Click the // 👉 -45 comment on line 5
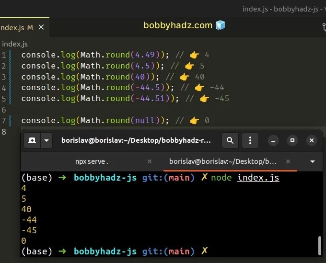 click(x=207, y=99)
